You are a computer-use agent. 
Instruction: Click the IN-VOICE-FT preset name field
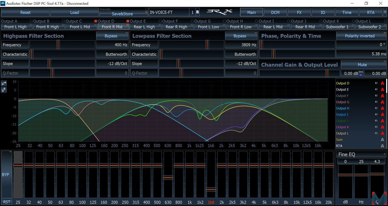click(x=169, y=12)
